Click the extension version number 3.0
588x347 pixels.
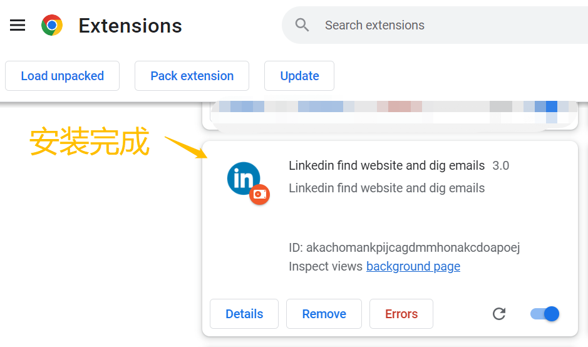pyautogui.click(x=500, y=165)
